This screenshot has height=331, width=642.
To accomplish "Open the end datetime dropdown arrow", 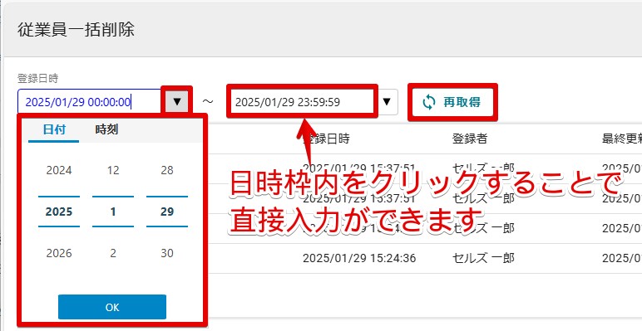I will tap(387, 102).
